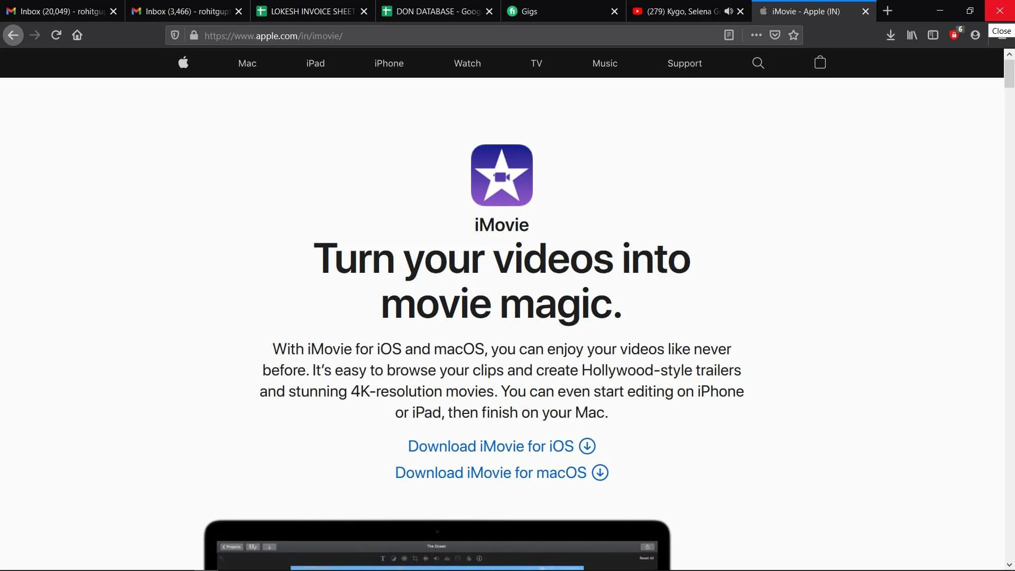1015x571 pixels.
Task: Click the Reader view icon in address bar
Action: 729,35
